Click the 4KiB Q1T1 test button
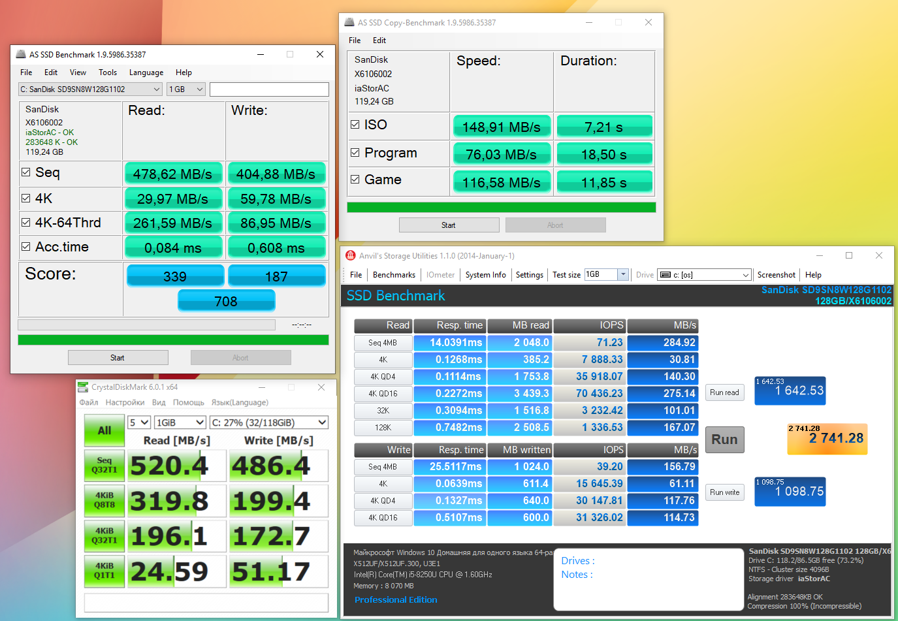898x621 pixels. click(x=104, y=571)
